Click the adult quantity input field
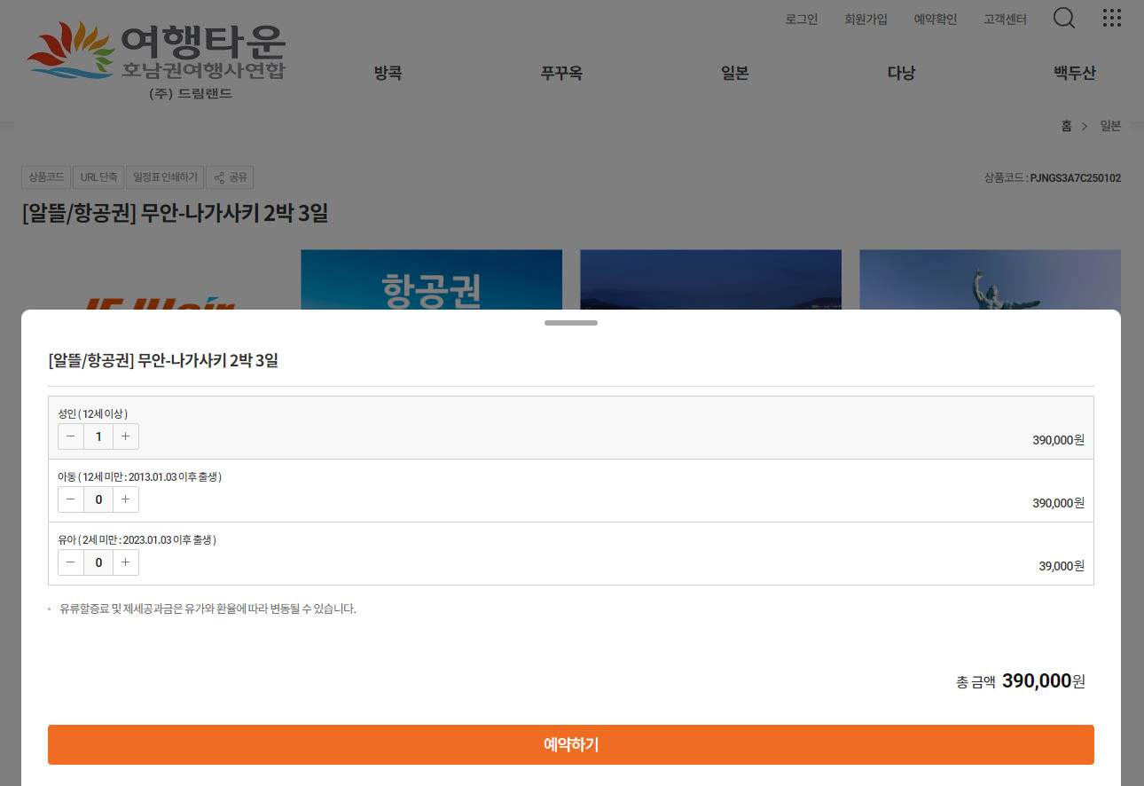The width and height of the screenshot is (1144, 786). point(98,436)
